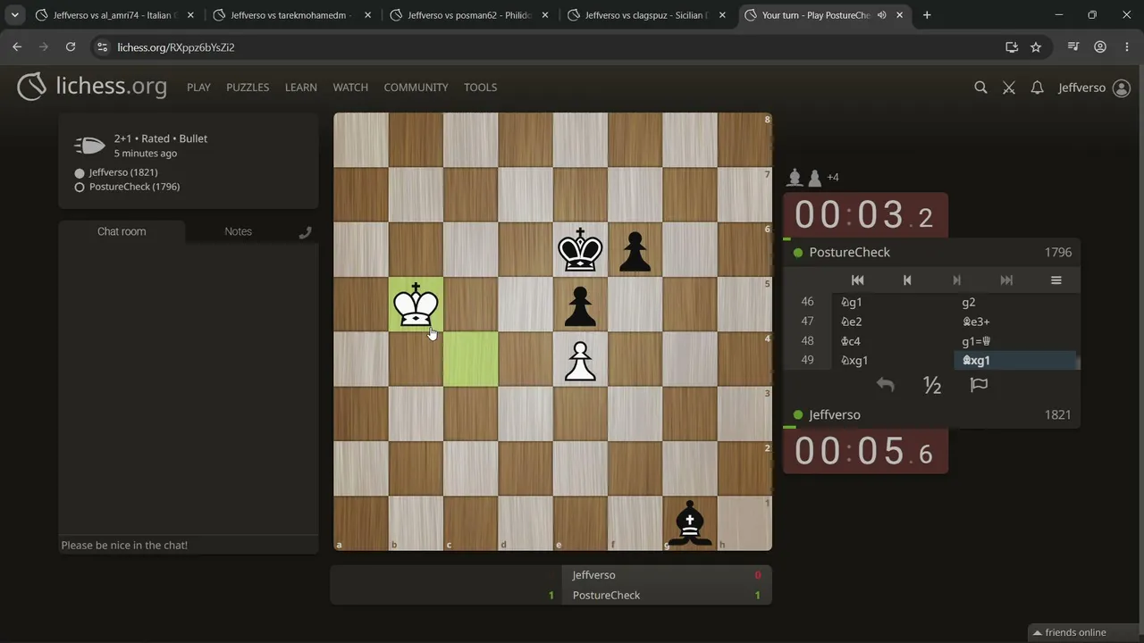Open the board menu hamburger icon
Screen dimensions: 1144x643
1056,280
